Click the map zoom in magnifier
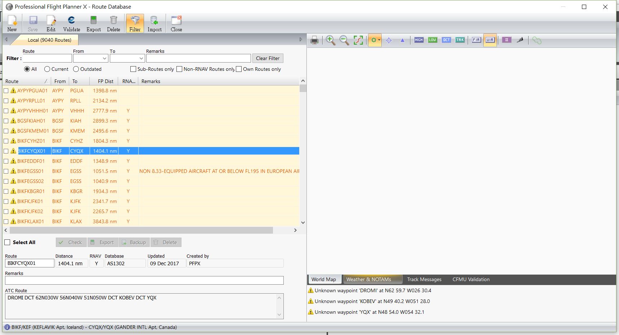The image size is (619, 335). (x=331, y=40)
